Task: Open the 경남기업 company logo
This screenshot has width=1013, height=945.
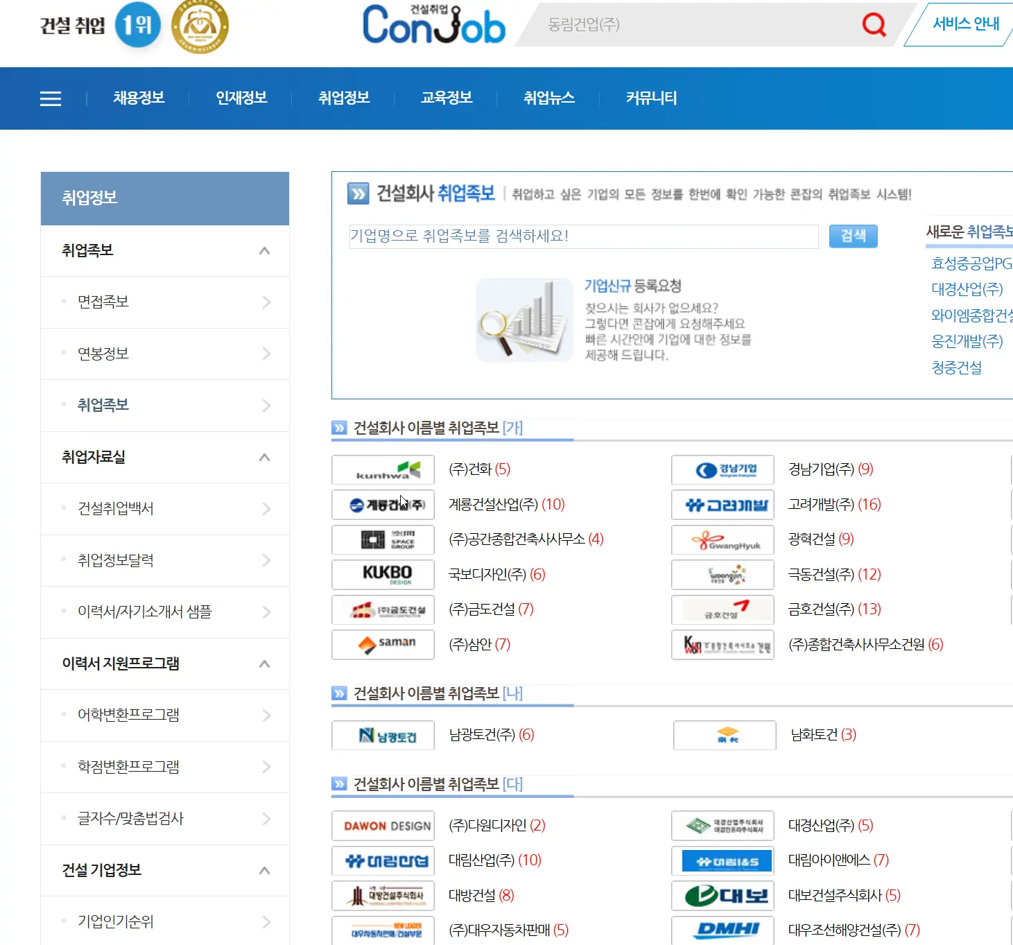Action: point(723,469)
